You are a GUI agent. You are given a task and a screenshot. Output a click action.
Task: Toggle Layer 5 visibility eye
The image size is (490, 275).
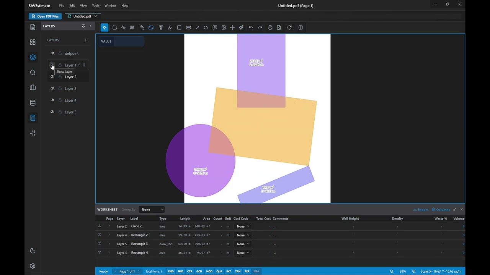coord(52,112)
